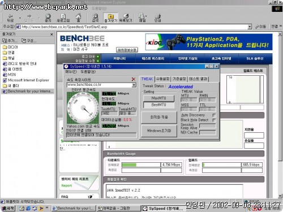The height and width of the screenshot is (212, 283).
Task: Open the address bar dropdown arrow
Action: 250,27
